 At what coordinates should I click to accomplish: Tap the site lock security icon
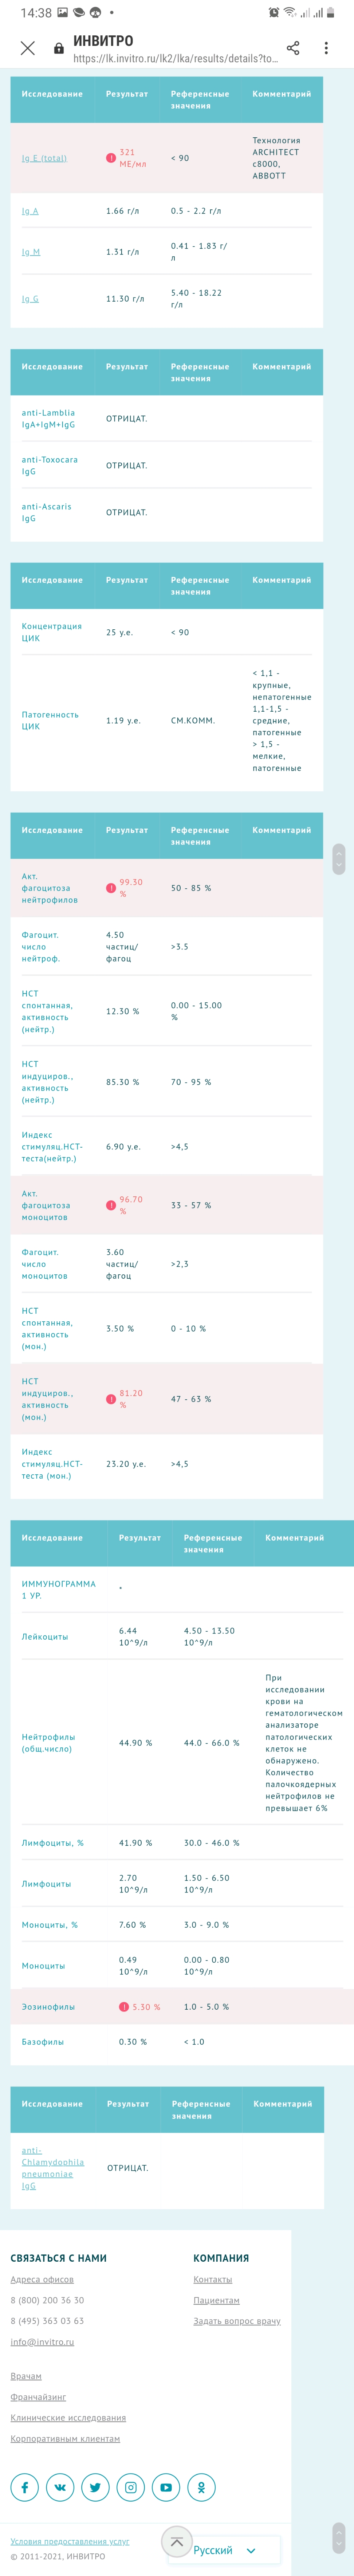[59, 48]
